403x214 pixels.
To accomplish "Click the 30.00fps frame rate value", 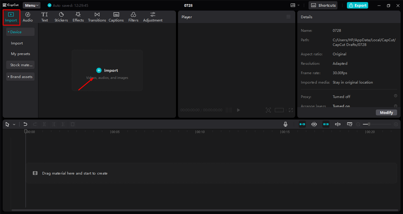I will (x=340, y=73).
